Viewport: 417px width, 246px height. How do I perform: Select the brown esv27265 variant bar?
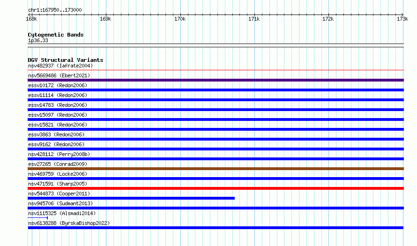tap(216, 169)
